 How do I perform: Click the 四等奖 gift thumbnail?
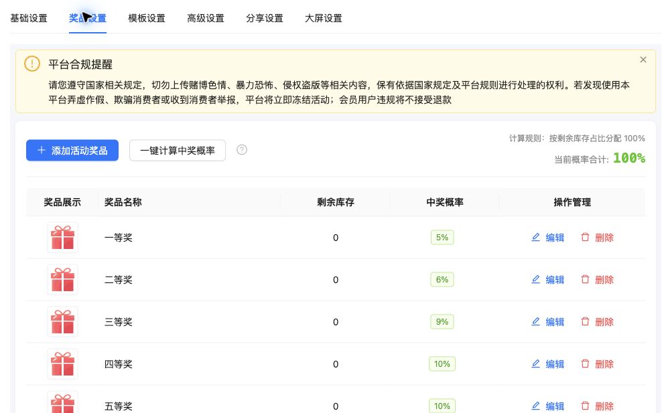click(x=62, y=363)
